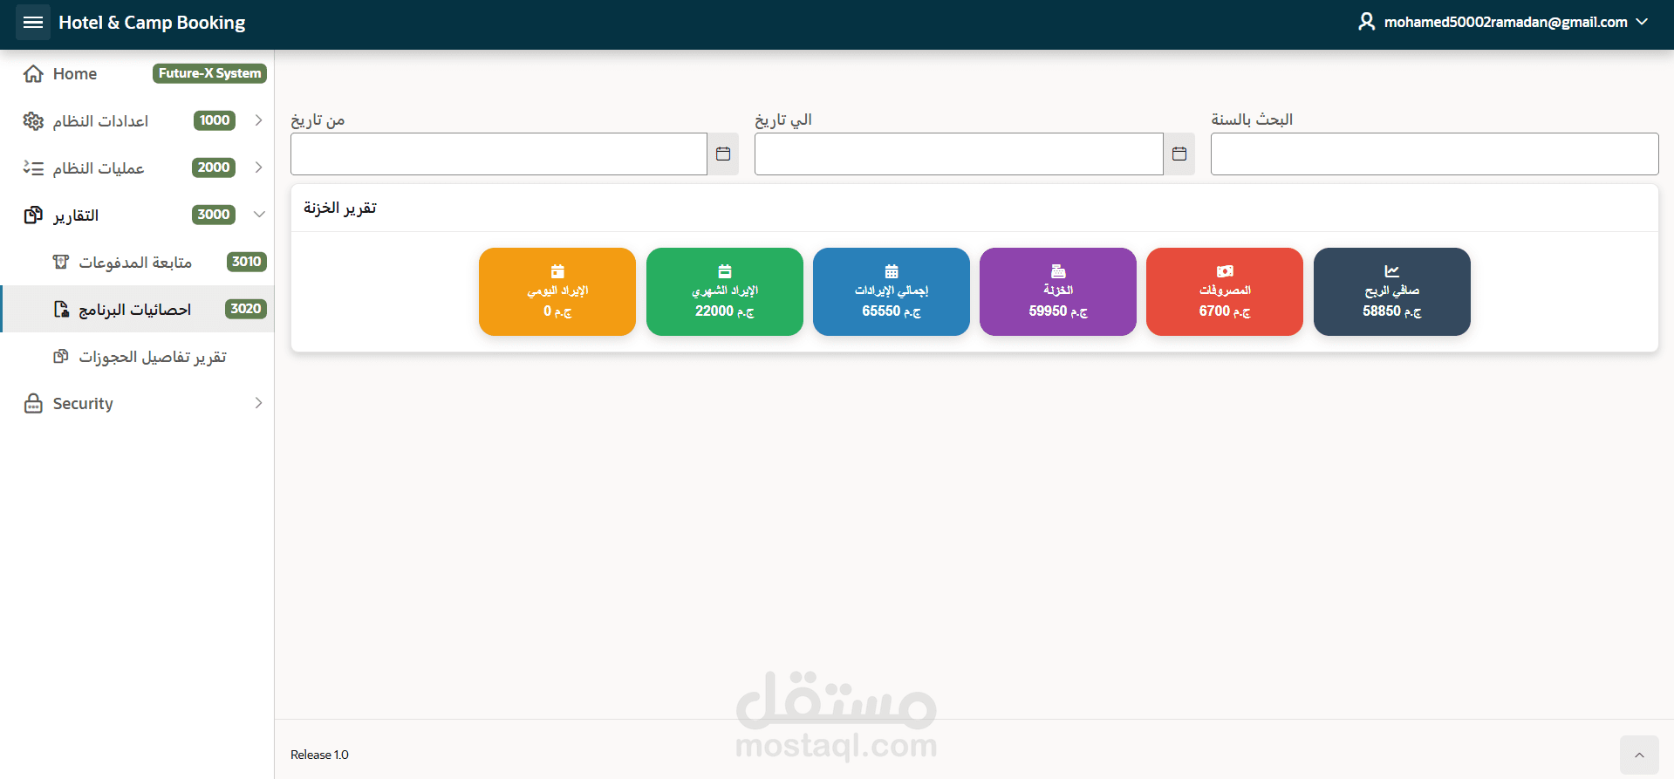Click the 2000 badge
The height and width of the screenshot is (779, 1674).
coord(214,167)
